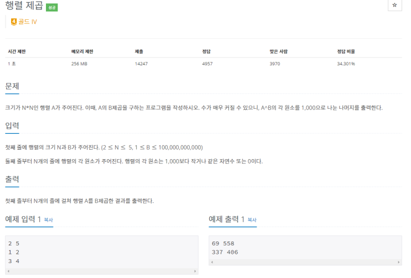
Task: Click the 입력 section heading
Action: 12,125
